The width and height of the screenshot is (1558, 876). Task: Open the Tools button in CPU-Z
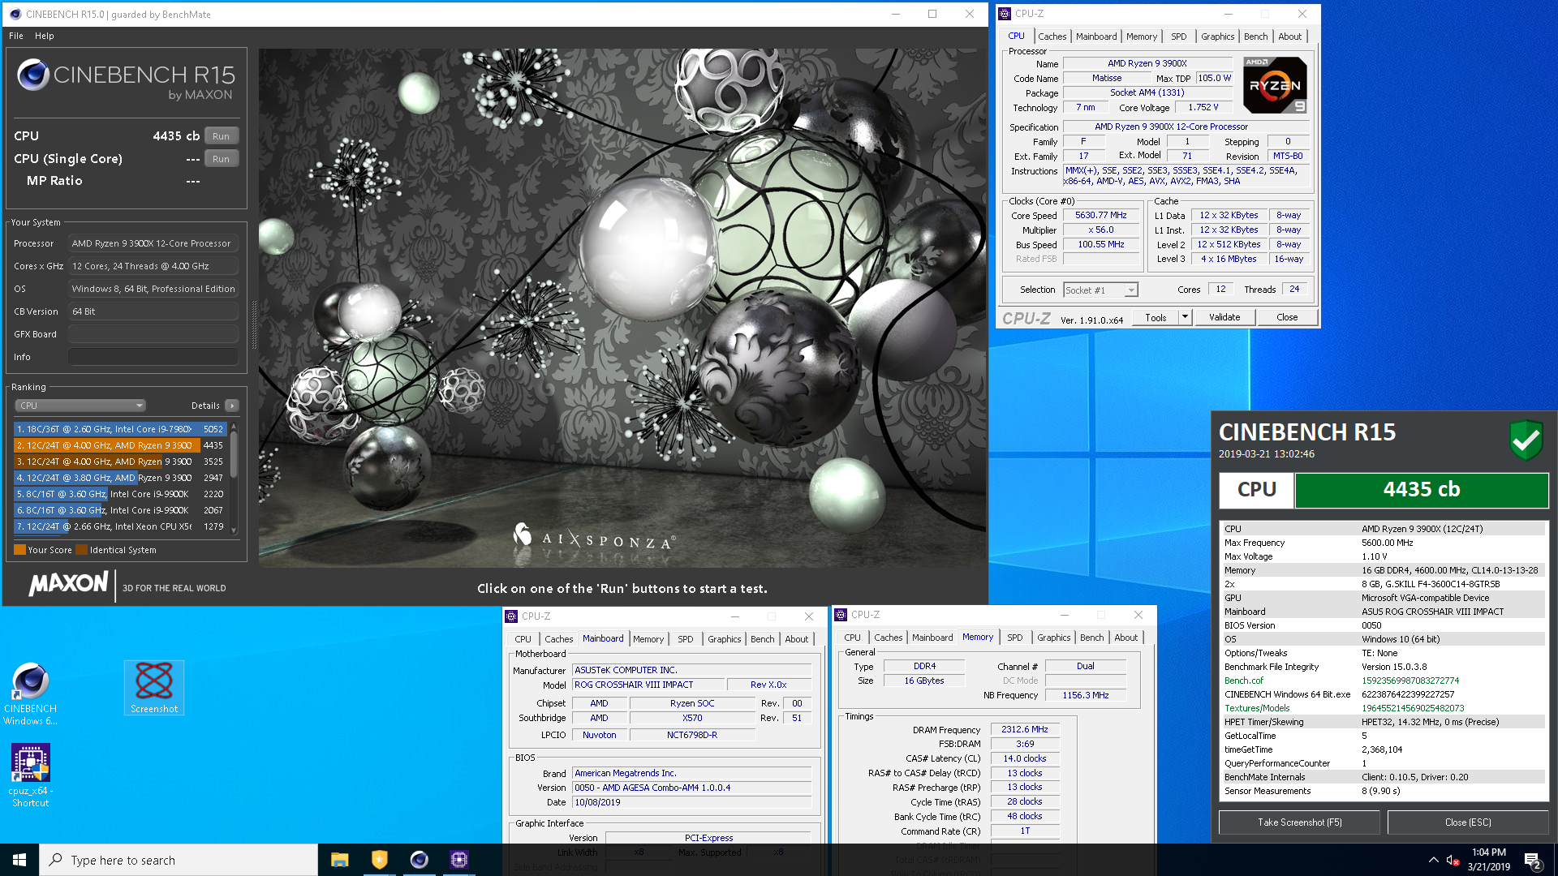pyautogui.click(x=1156, y=317)
